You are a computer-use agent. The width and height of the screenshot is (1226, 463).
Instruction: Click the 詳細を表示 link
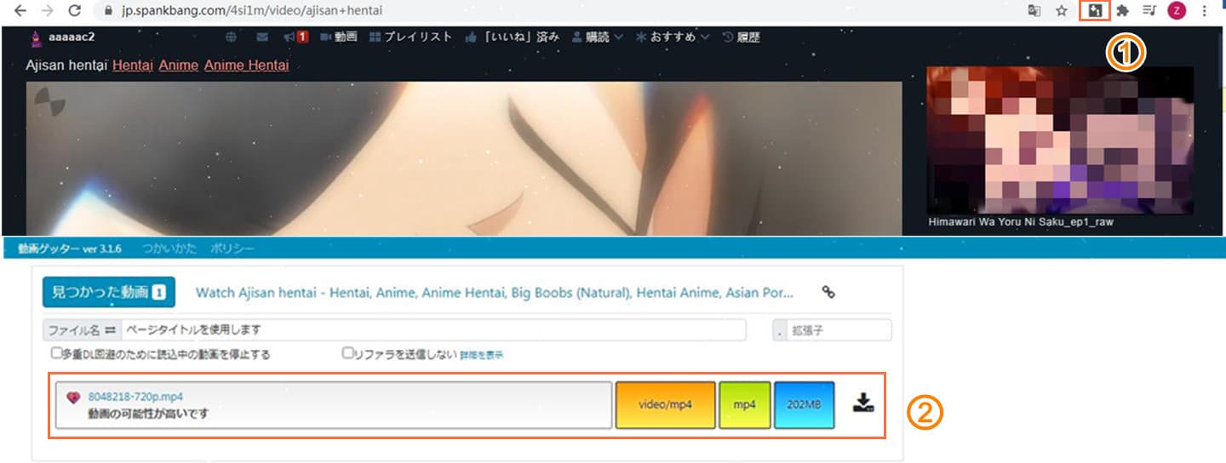click(x=481, y=354)
